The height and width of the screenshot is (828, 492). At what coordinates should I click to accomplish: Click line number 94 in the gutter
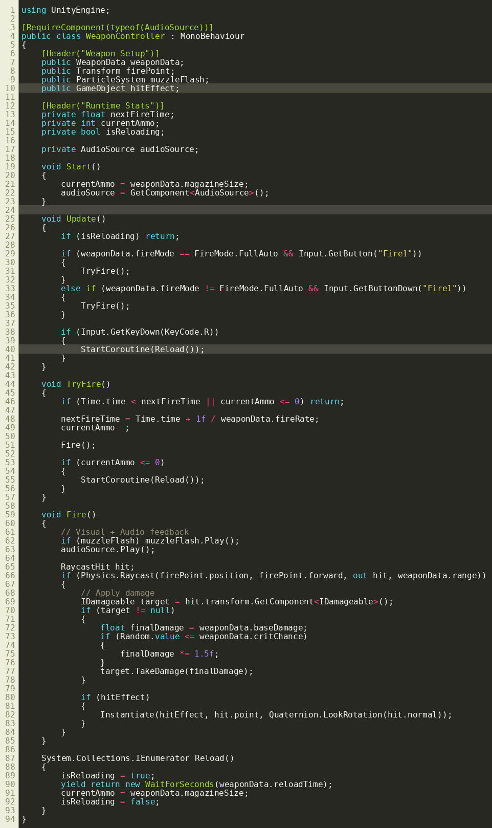click(10, 819)
